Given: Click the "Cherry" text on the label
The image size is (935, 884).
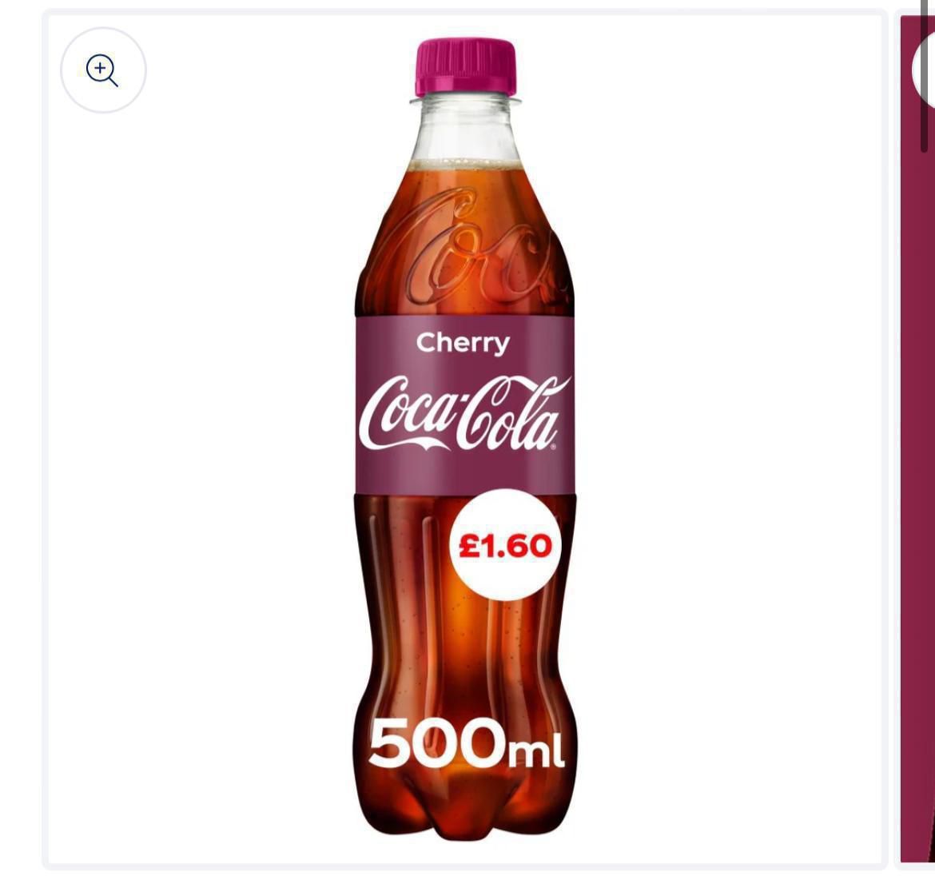Looking at the screenshot, I should [463, 343].
